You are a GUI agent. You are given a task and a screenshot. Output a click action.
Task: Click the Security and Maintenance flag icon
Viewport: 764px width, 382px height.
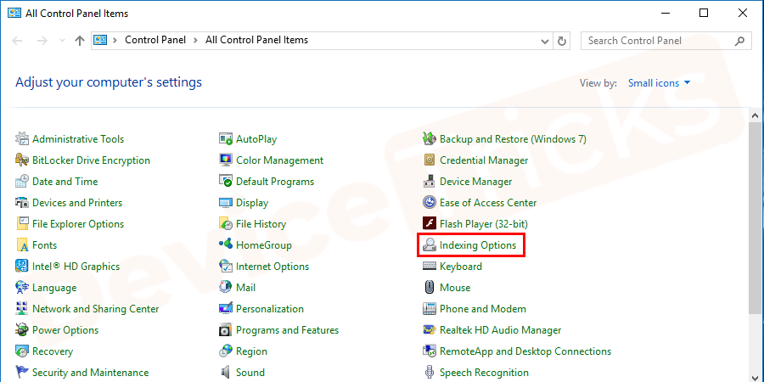click(22, 373)
